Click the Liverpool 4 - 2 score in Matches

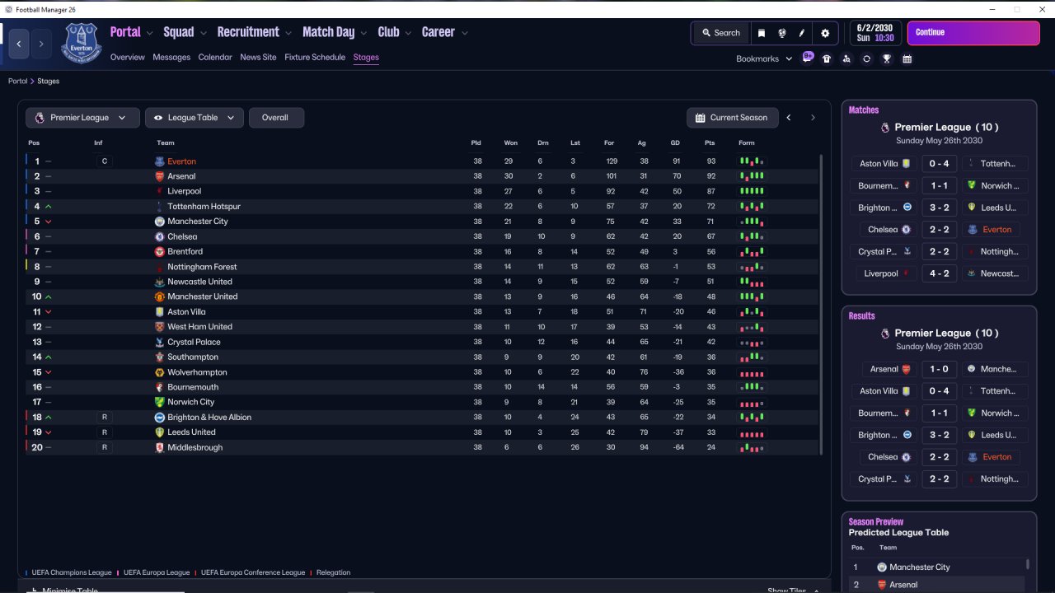[x=939, y=273]
